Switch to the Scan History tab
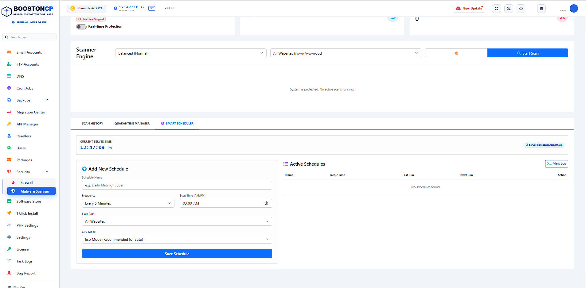Screen dimensions: 586x288 point(92,124)
